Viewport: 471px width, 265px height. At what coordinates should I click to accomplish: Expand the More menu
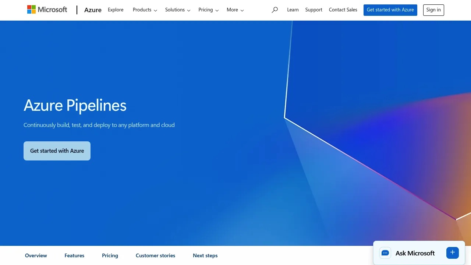click(x=235, y=10)
